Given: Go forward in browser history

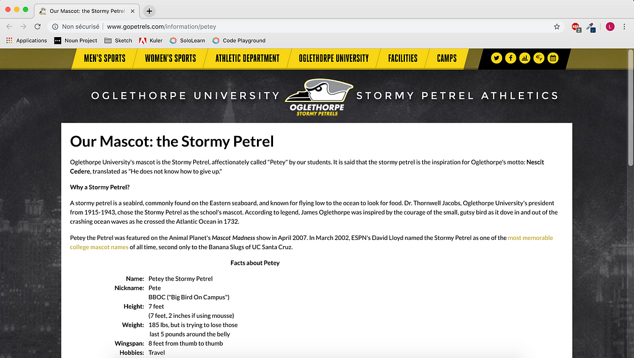Looking at the screenshot, I should tap(24, 27).
